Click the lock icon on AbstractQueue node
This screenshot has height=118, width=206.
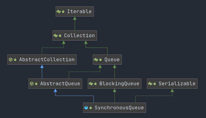pyautogui.click(x=36, y=84)
